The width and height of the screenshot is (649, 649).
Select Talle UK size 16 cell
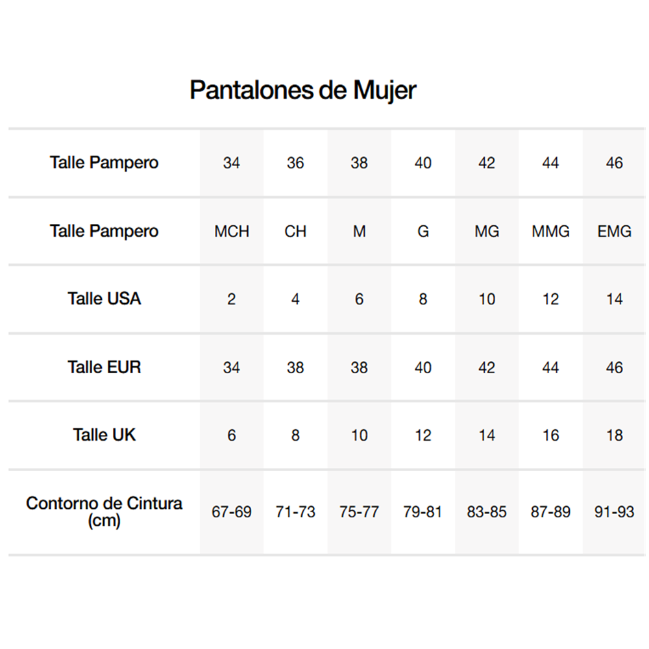pos(550,435)
